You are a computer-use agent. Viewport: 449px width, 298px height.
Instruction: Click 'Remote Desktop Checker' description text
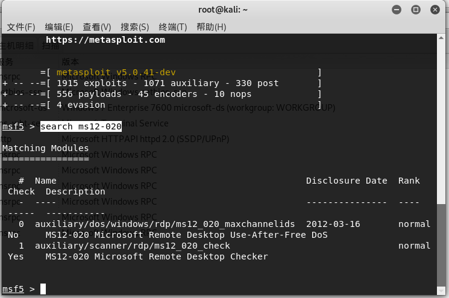208,257
